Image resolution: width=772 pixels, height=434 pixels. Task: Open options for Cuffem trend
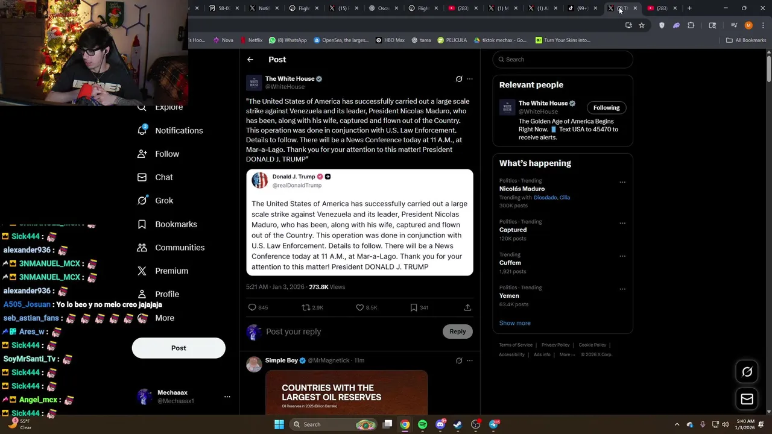click(622, 256)
